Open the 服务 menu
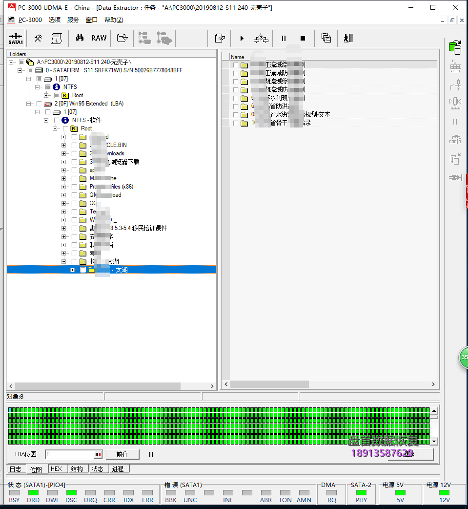This screenshot has height=509, width=468. coord(73,20)
